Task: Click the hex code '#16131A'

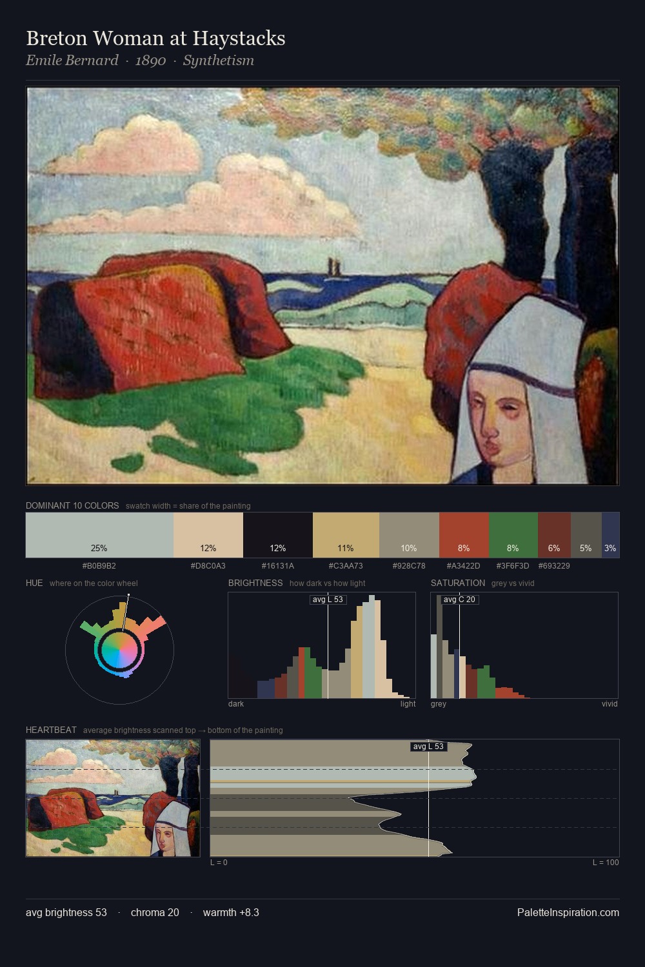Action: click(x=278, y=566)
